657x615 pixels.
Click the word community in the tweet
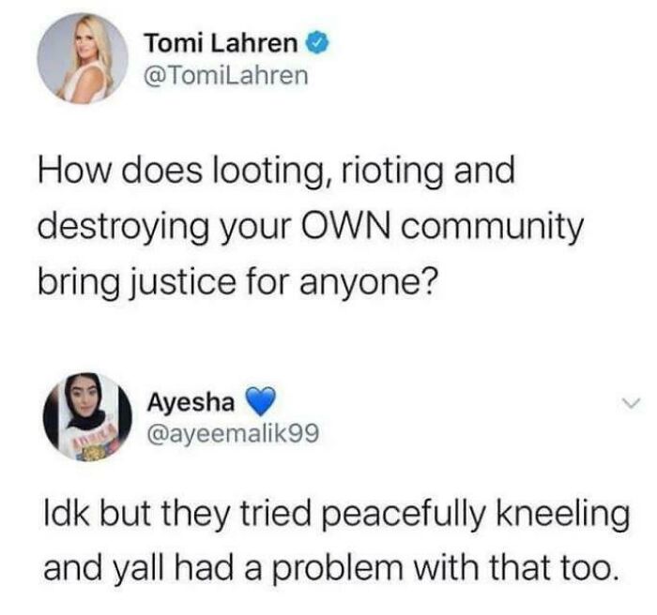493,228
